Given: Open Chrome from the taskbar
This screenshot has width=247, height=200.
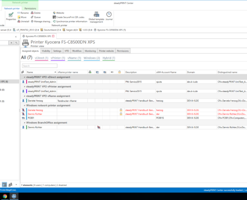Looking at the screenshot, I should point(5,196).
